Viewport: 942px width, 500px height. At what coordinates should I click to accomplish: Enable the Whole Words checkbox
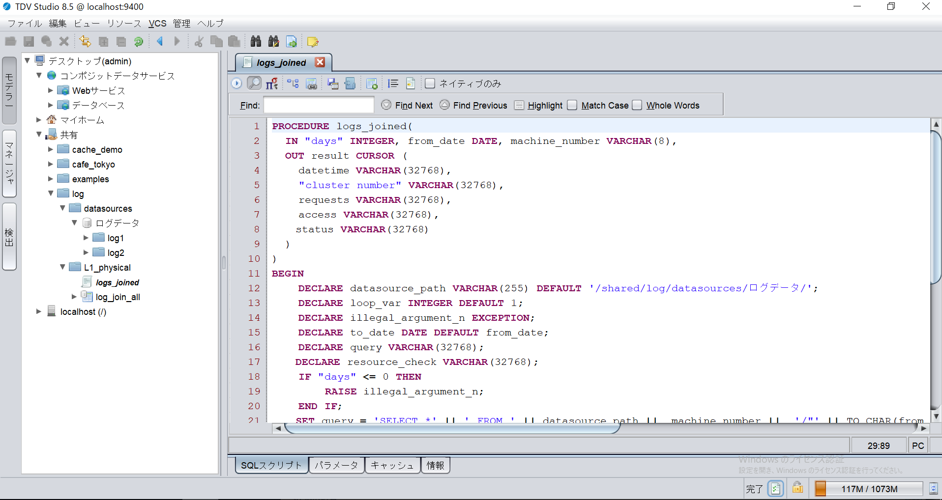point(637,105)
